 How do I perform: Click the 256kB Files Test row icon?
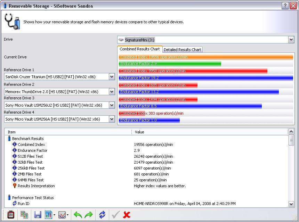pyautogui.click(x=15, y=168)
